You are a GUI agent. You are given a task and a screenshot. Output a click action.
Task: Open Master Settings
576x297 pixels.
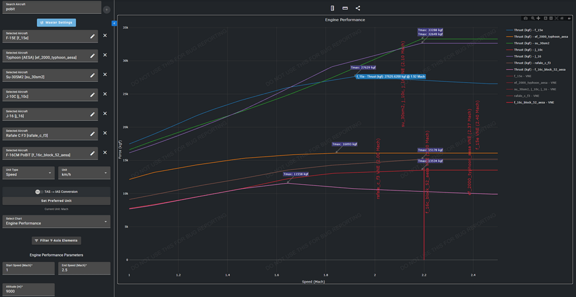56,23
